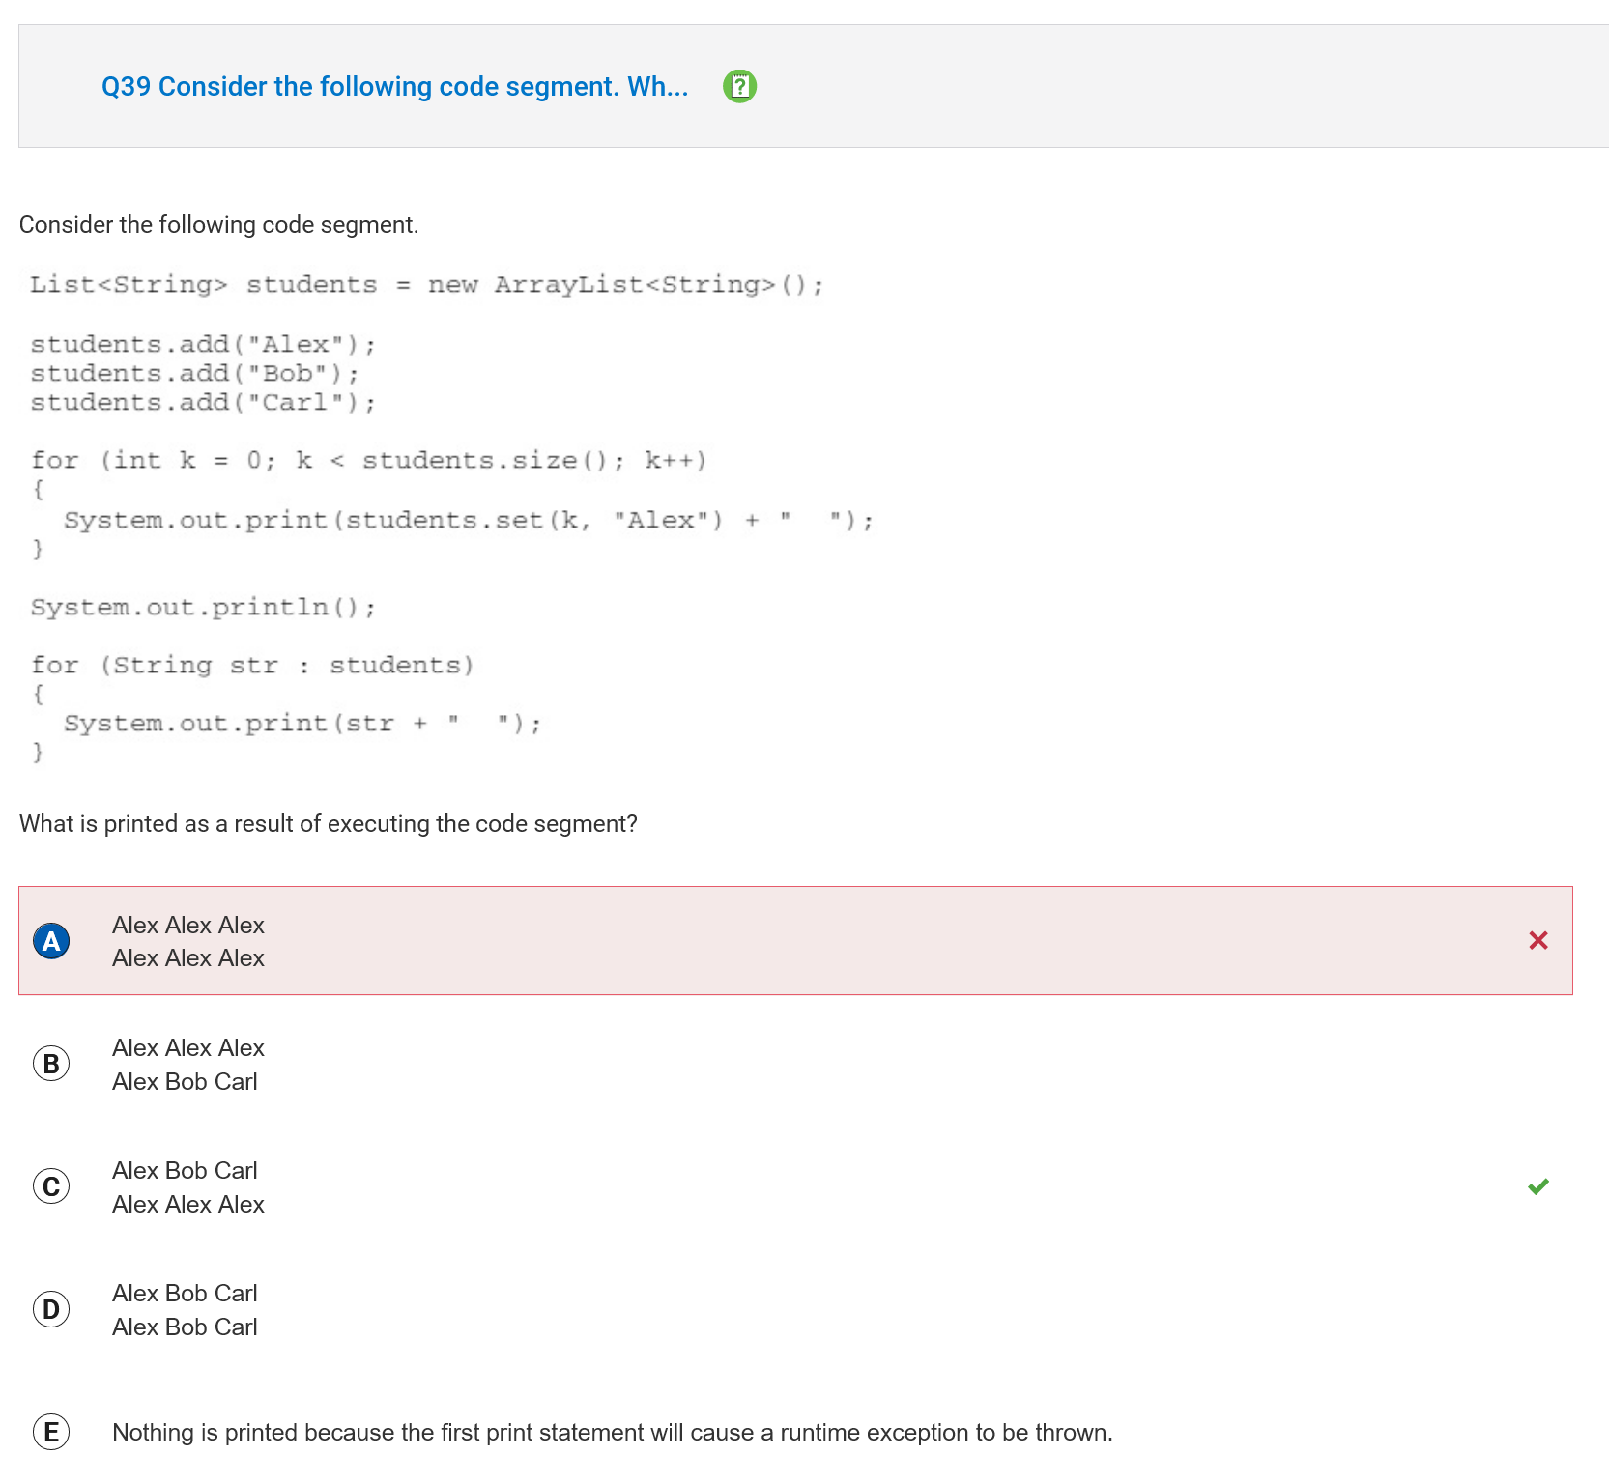Select answer option C radio button

(x=51, y=1186)
